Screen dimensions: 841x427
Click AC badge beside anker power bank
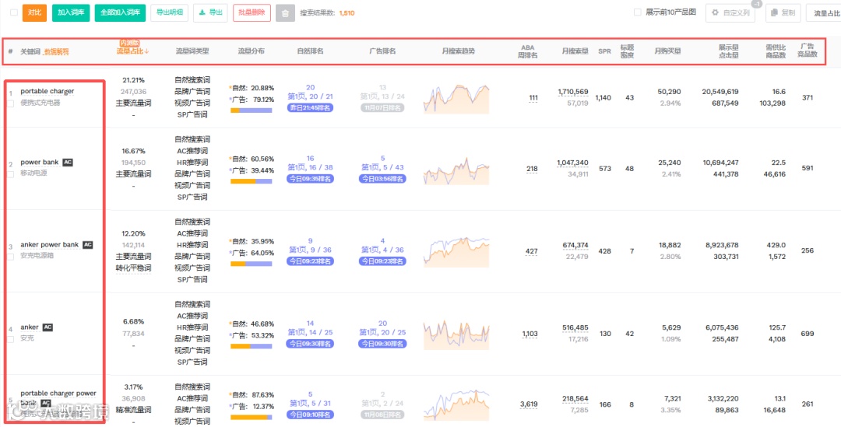[88, 245]
